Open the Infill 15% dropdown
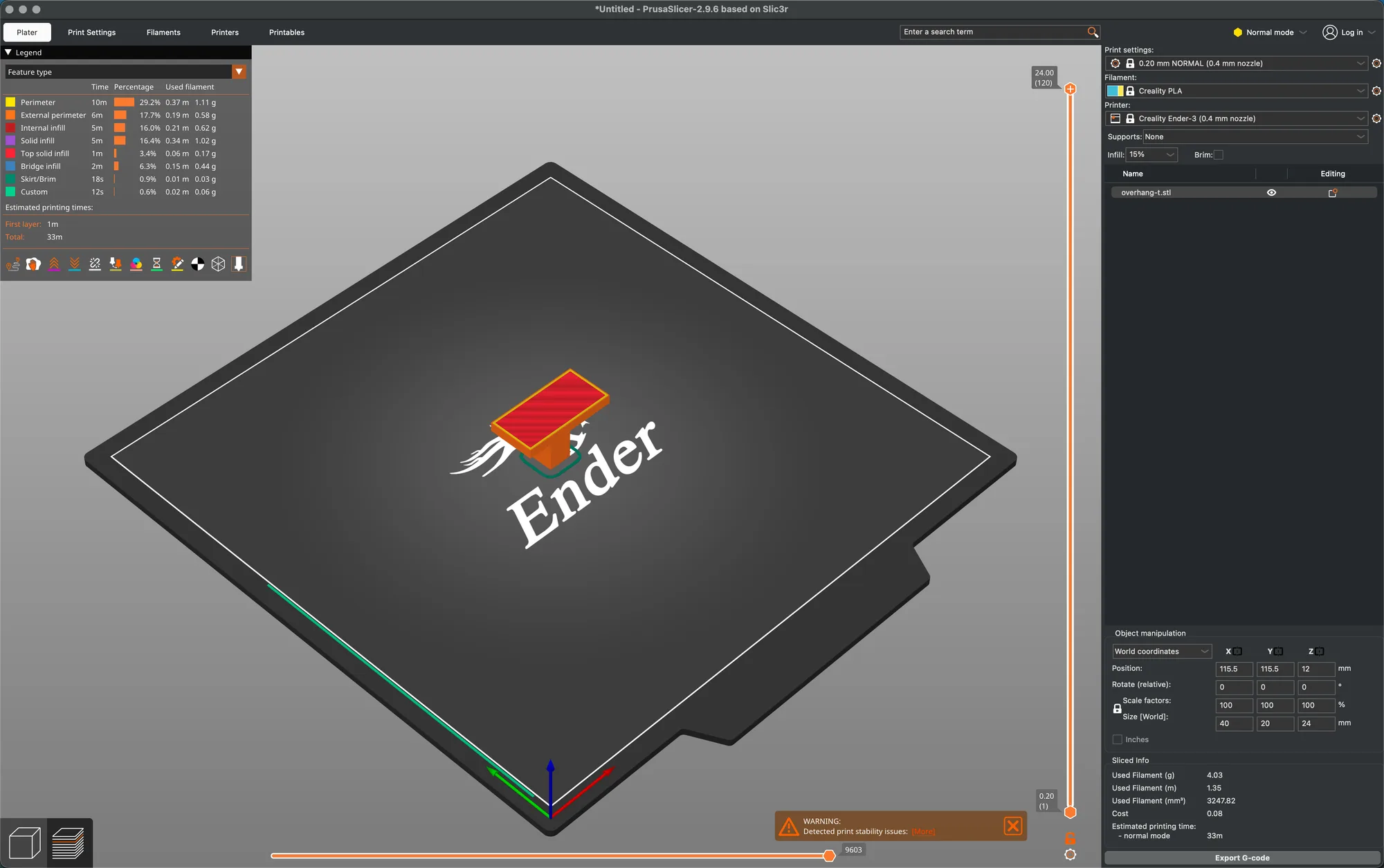The width and height of the screenshot is (1384, 868). pyautogui.click(x=1151, y=155)
